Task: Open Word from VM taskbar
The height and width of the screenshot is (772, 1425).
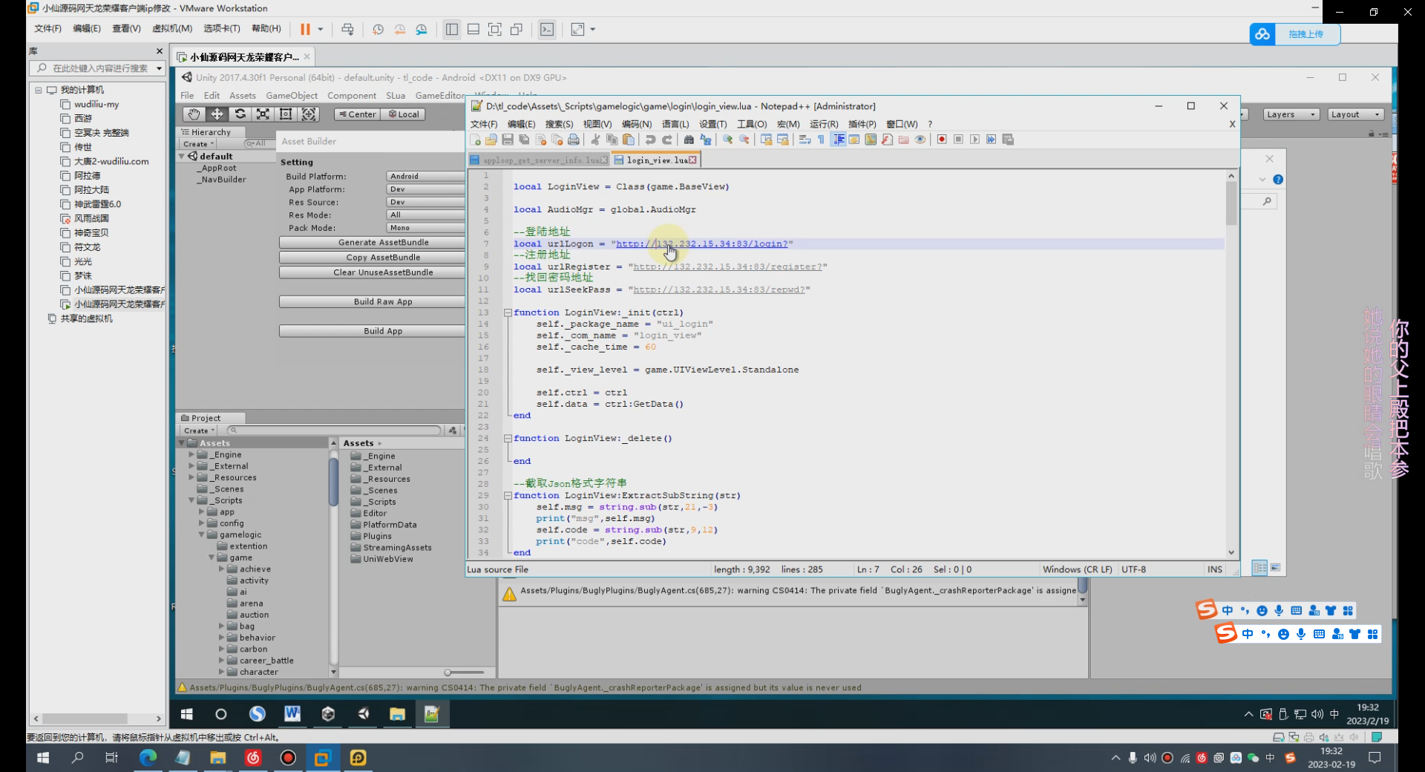Action: point(292,713)
